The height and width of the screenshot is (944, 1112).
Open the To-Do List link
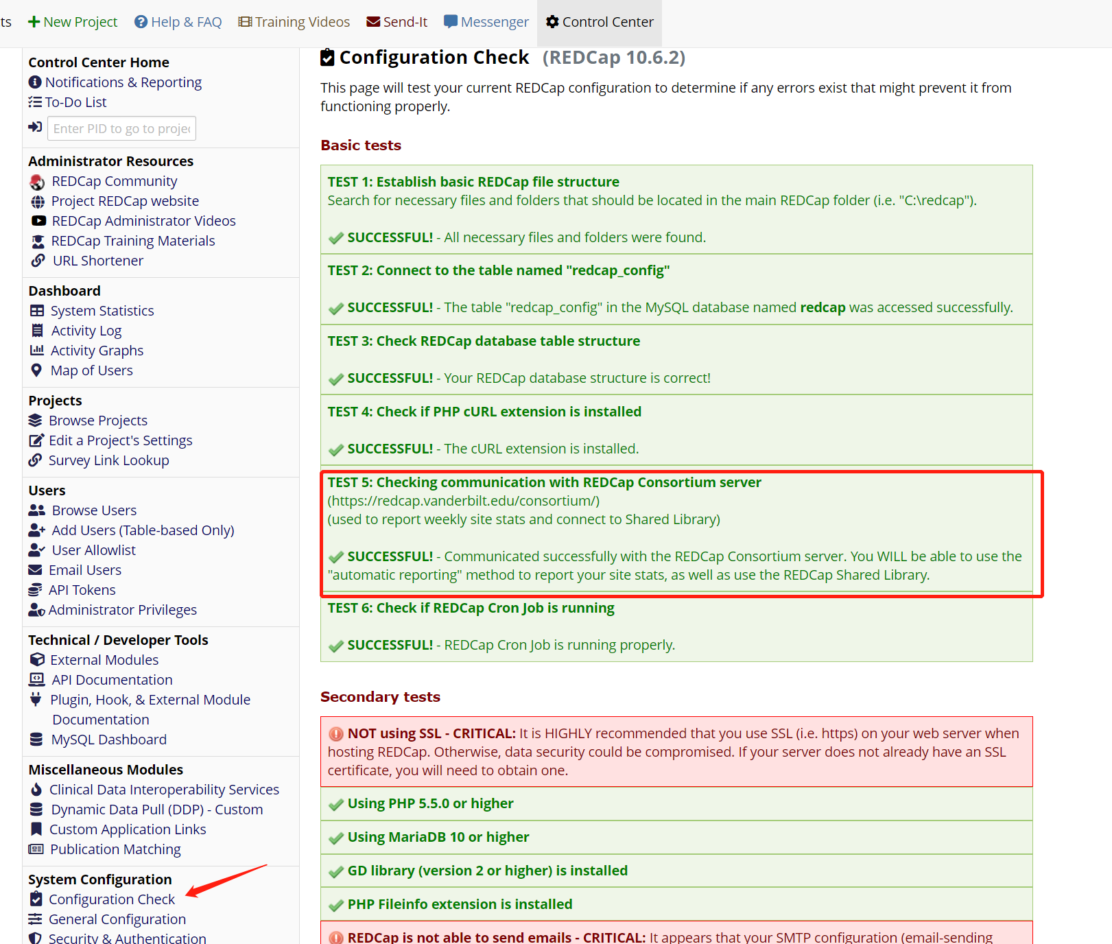click(x=75, y=102)
